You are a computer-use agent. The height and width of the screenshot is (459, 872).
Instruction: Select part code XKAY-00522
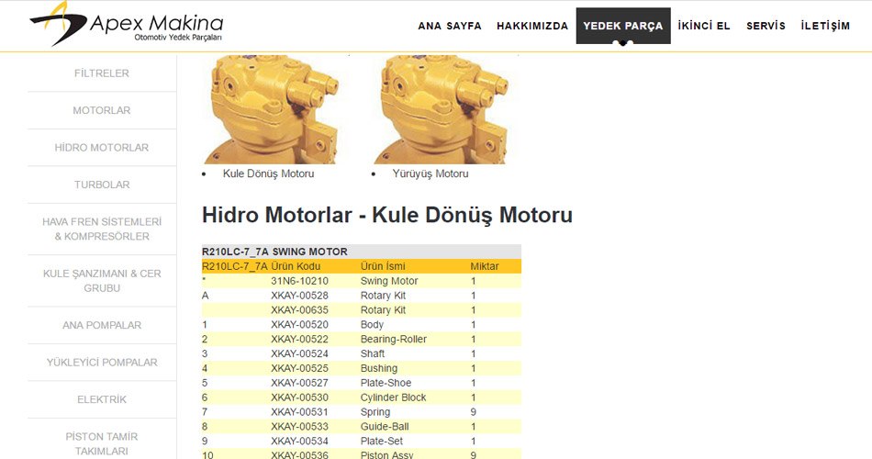pyautogui.click(x=300, y=339)
